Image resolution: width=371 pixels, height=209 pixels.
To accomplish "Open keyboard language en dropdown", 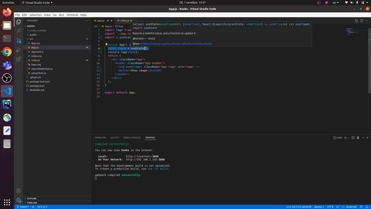I will click(x=336, y=2).
